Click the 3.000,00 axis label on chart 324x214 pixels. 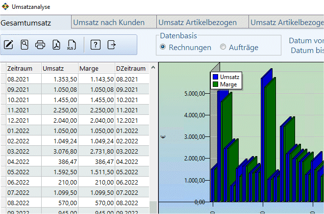[195, 137]
